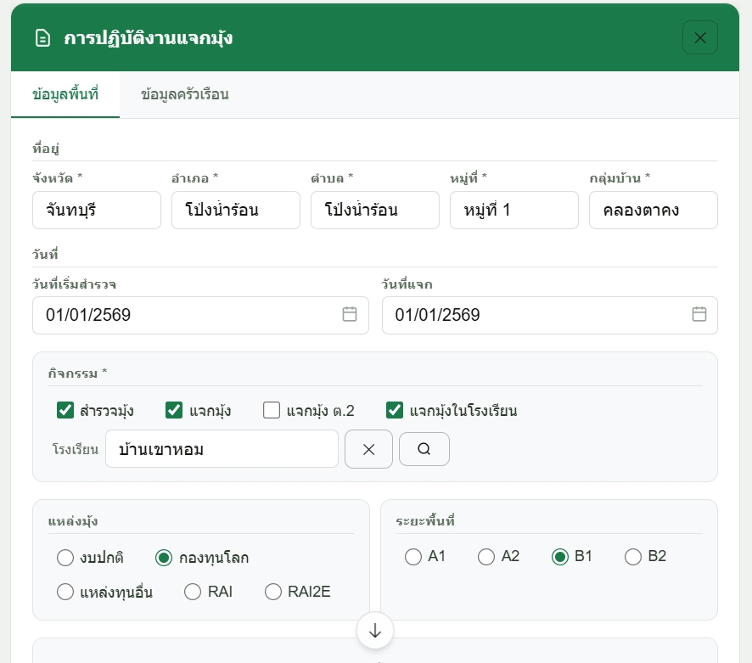Choose the RAI2E net source

point(273,592)
